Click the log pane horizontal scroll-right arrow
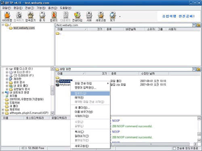This screenshot has height=151, width=202. [x=196, y=144]
